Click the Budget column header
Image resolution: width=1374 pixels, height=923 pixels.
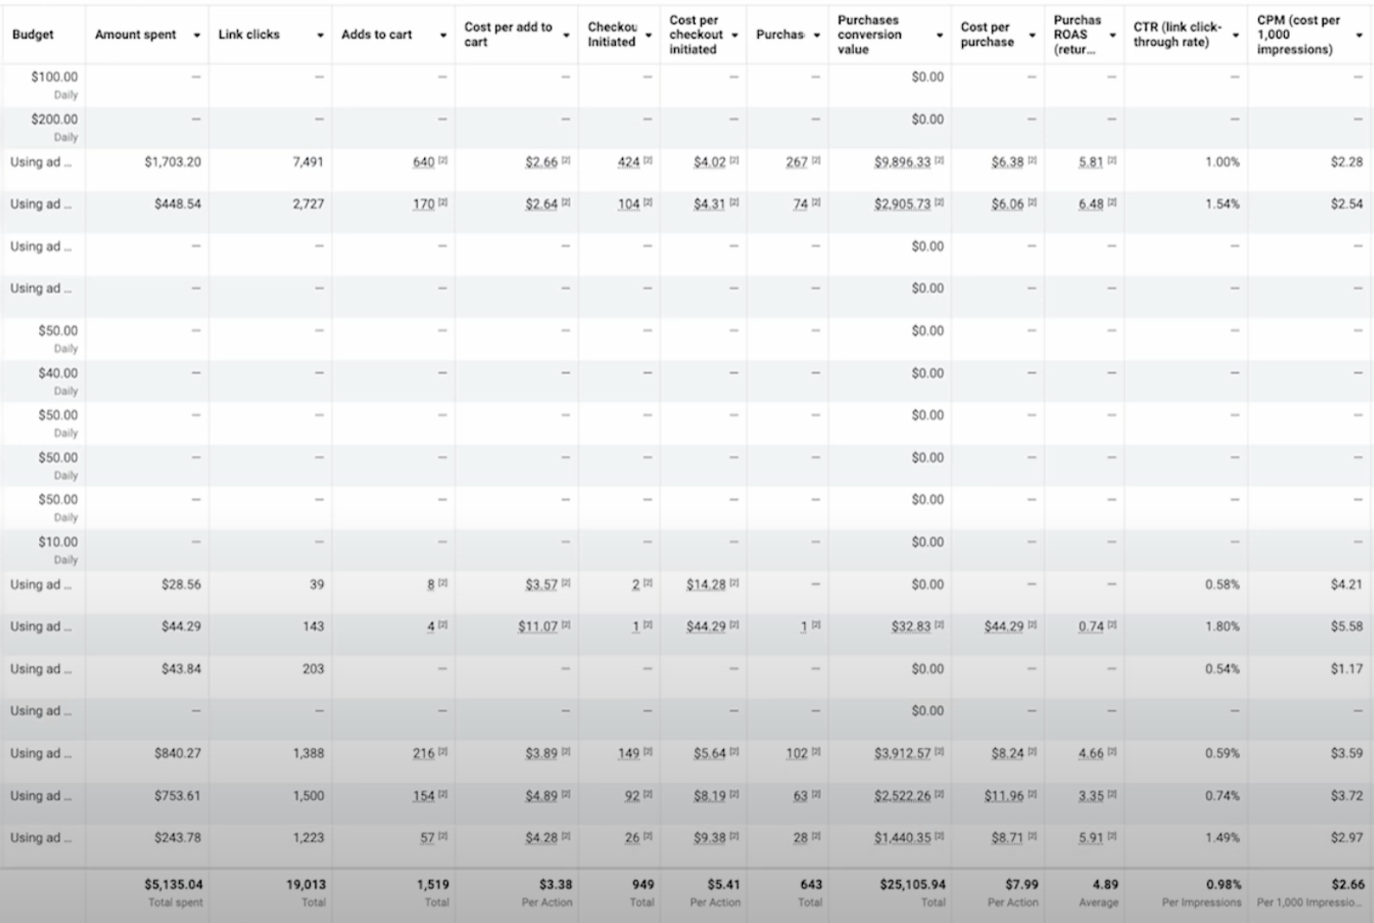pyautogui.click(x=33, y=35)
